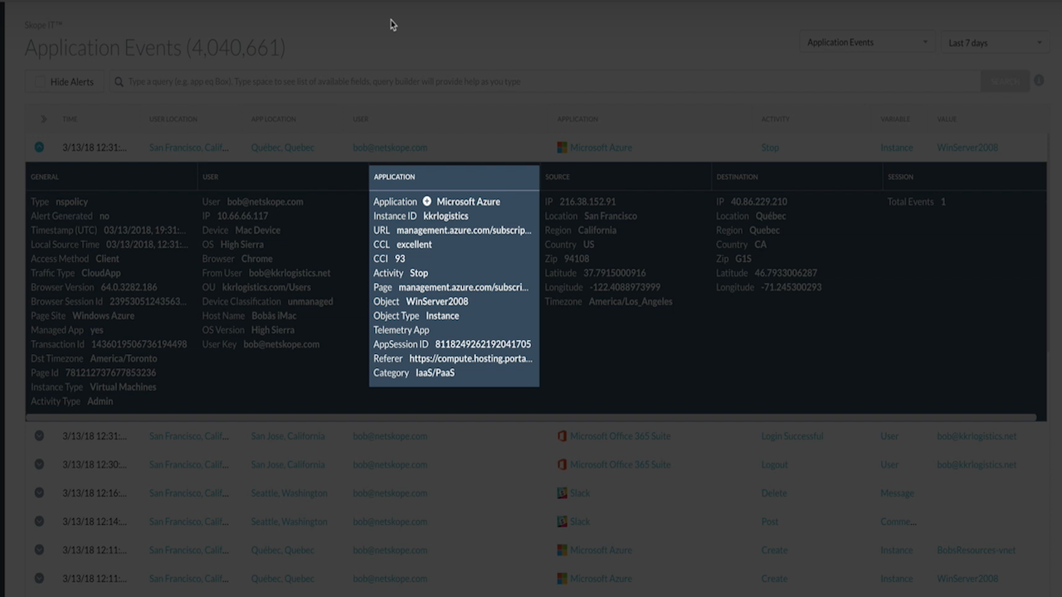Expand the Slack Post event row
Viewport: 1062px width, 597px height.
point(39,522)
